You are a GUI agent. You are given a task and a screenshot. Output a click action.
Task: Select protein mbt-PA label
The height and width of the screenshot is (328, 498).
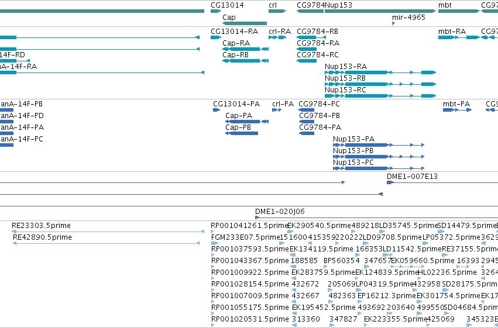(x=456, y=104)
